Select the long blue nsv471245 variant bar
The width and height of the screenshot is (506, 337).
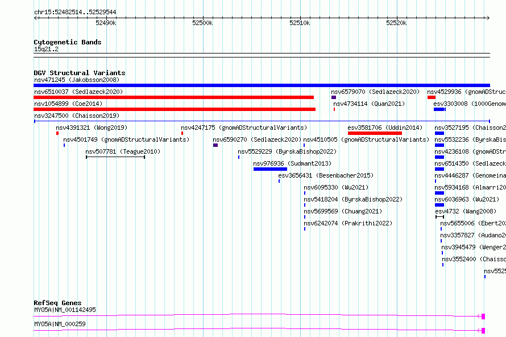262,85
